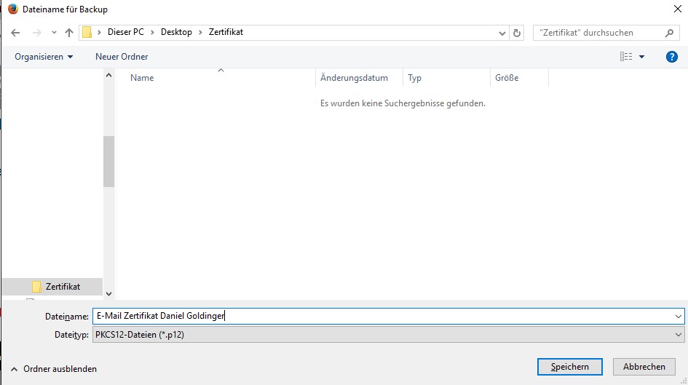The width and height of the screenshot is (688, 385).
Task: Open help with the question mark icon
Action: pos(671,57)
